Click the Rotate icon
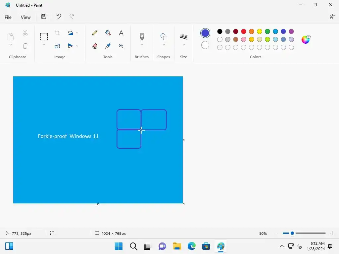Screen dimensions: 339x254 tap(70, 33)
